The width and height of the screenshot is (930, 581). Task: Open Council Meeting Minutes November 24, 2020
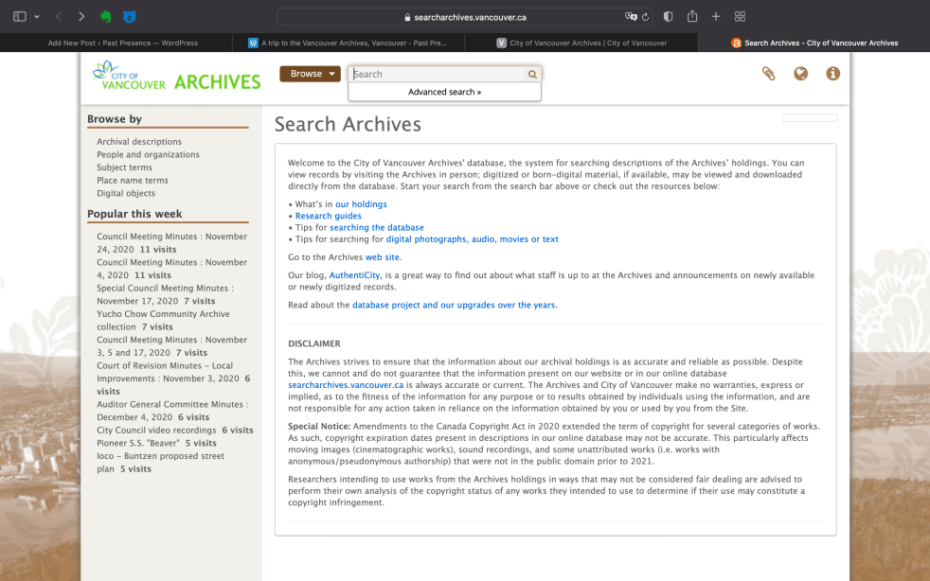[172, 243]
